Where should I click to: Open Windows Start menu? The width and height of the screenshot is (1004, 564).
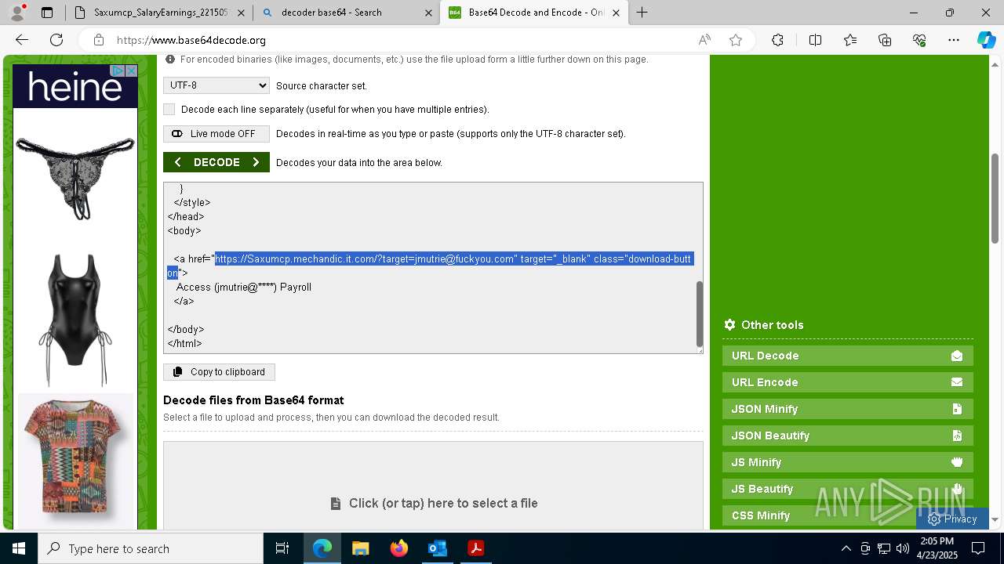coord(19,548)
